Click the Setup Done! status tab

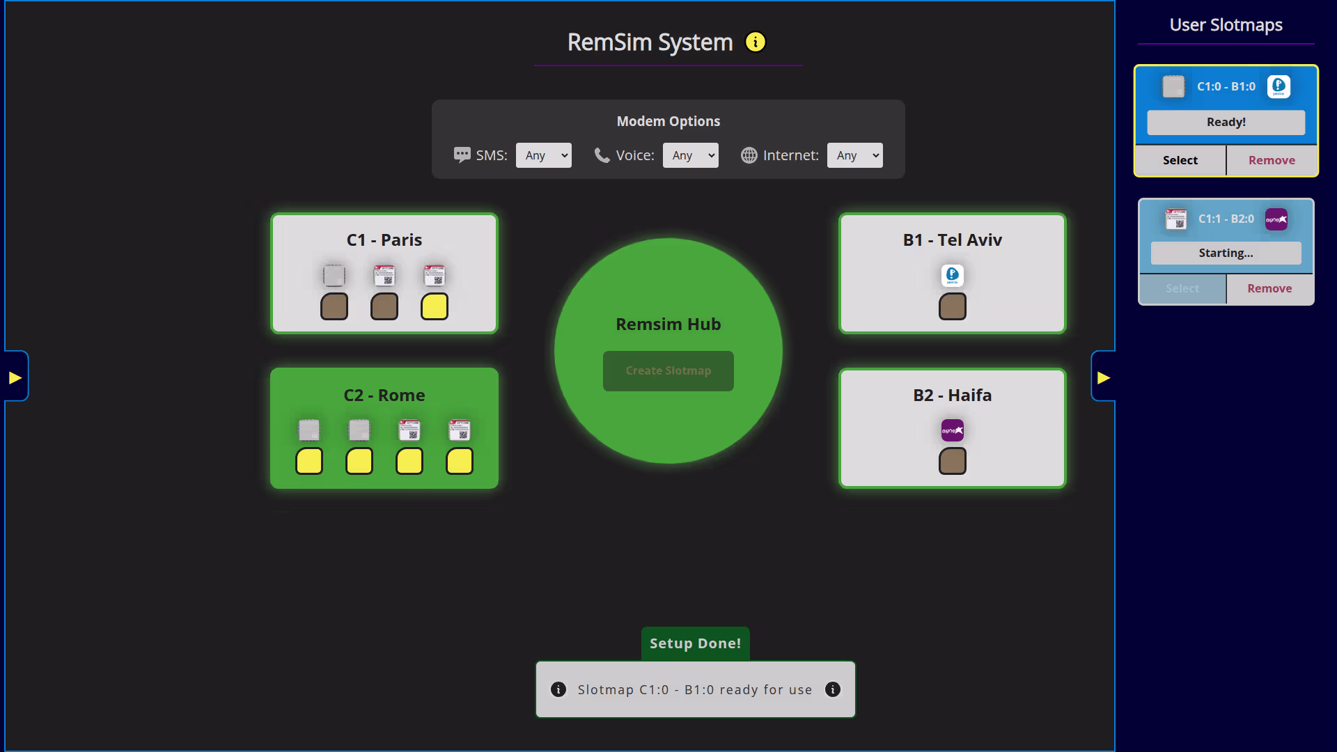695,643
